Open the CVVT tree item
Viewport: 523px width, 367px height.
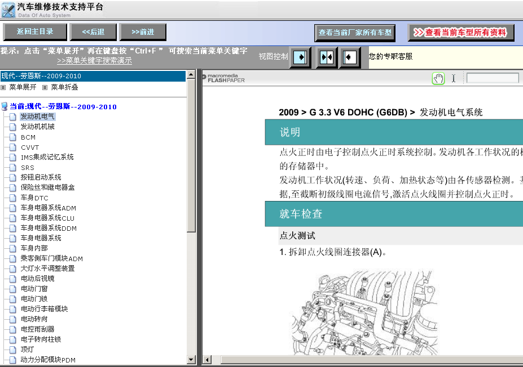point(30,147)
